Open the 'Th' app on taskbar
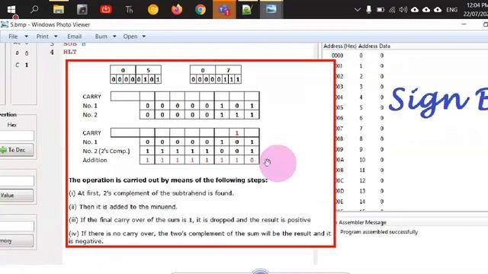The width and height of the screenshot is (488, 274). [x=129, y=10]
